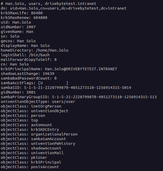Click the dn line for uid=Han.Solo
The height and width of the screenshot is (171, 163).
(64, 8)
